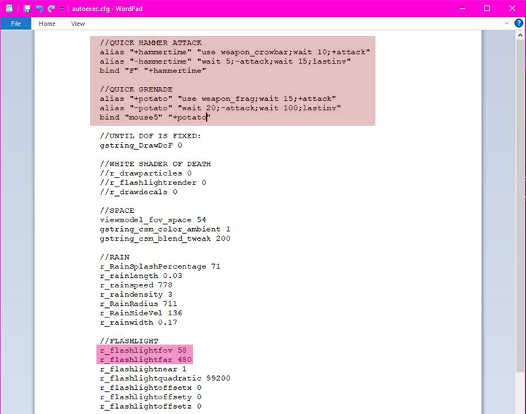
Task: Save the document with the floppy disk icon
Action: point(27,9)
